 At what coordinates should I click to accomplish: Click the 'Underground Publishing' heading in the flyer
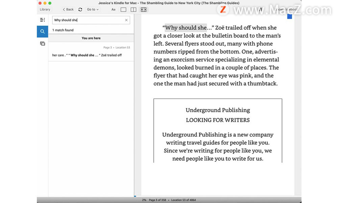tap(218, 110)
